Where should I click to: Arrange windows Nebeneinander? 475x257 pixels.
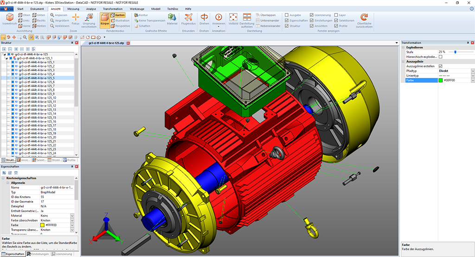pyautogui.click(x=268, y=26)
